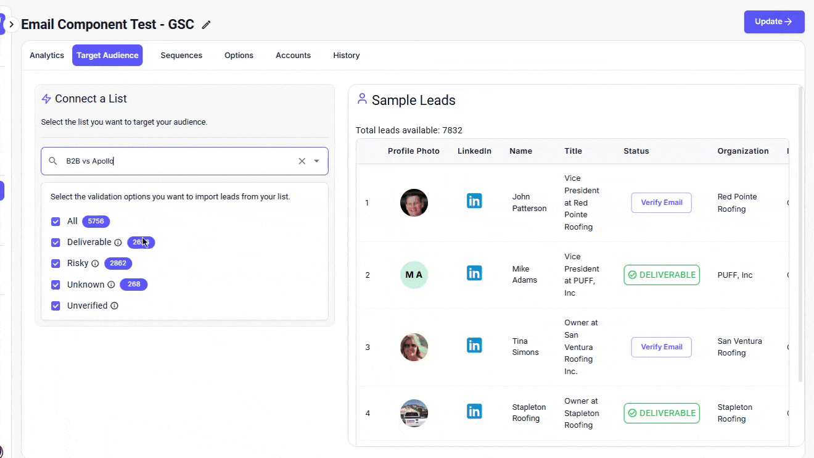Click the pencil edit icon beside campaign title

pos(207,25)
